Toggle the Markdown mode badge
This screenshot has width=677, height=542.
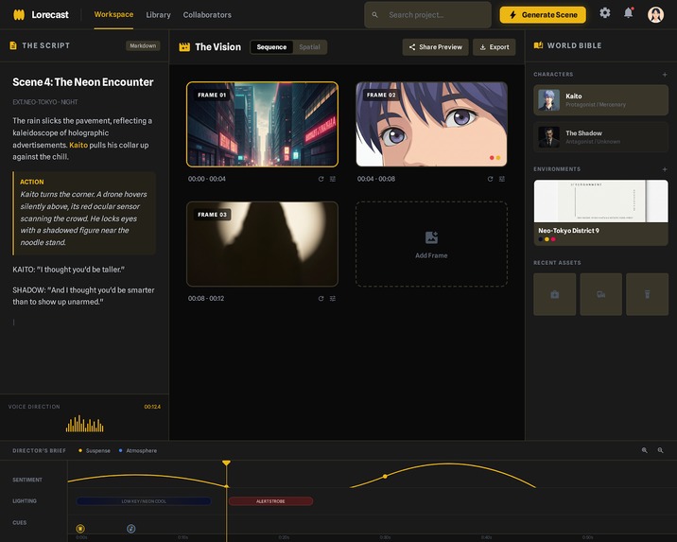pos(143,45)
